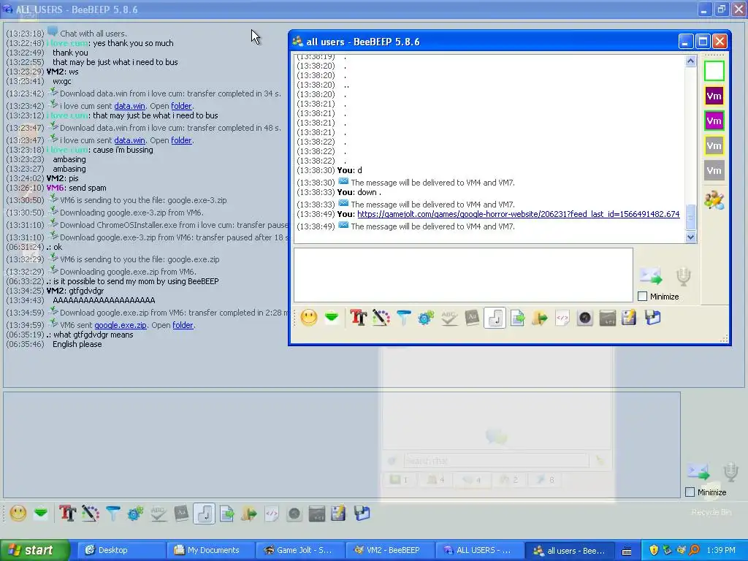Click scrollbar thumb in front chat history
The image size is (748, 561).
(x=690, y=217)
